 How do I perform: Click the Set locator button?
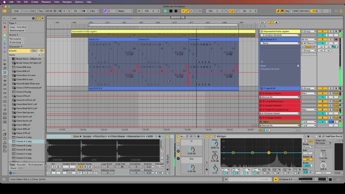click(x=263, y=22)
